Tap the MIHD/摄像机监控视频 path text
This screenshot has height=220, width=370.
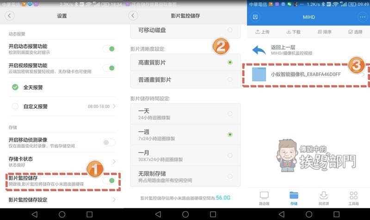(292, 53)
